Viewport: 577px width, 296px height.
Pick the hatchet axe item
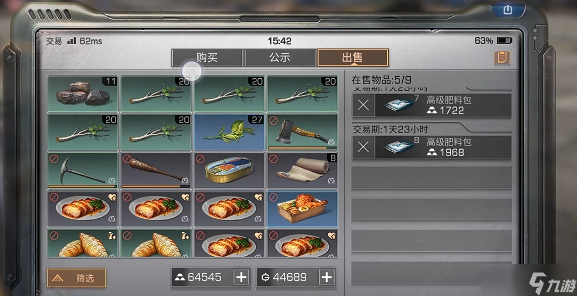coord(303,132)
